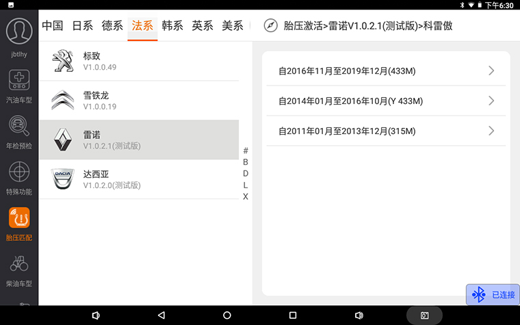The image size is (520, 325).
Task: Click the jbtlhy username label
Action: click(19, 54)
